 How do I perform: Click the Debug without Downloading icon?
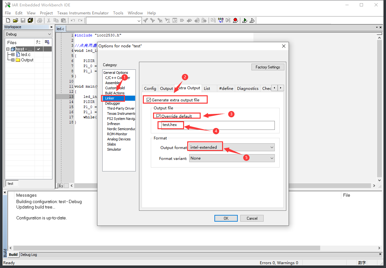[x=252, y=20]
